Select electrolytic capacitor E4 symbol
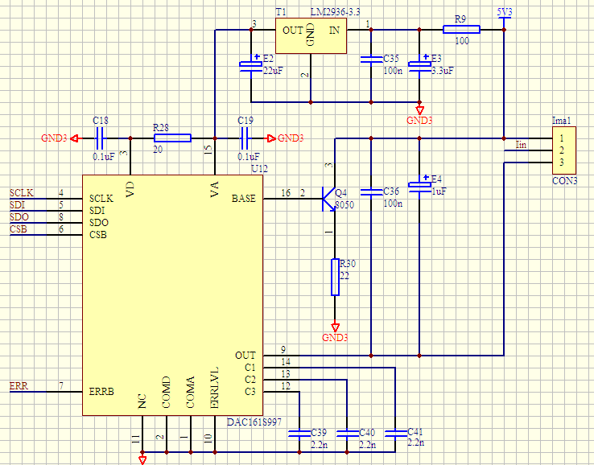Viewport: 594px width, 465px height. 419,185
